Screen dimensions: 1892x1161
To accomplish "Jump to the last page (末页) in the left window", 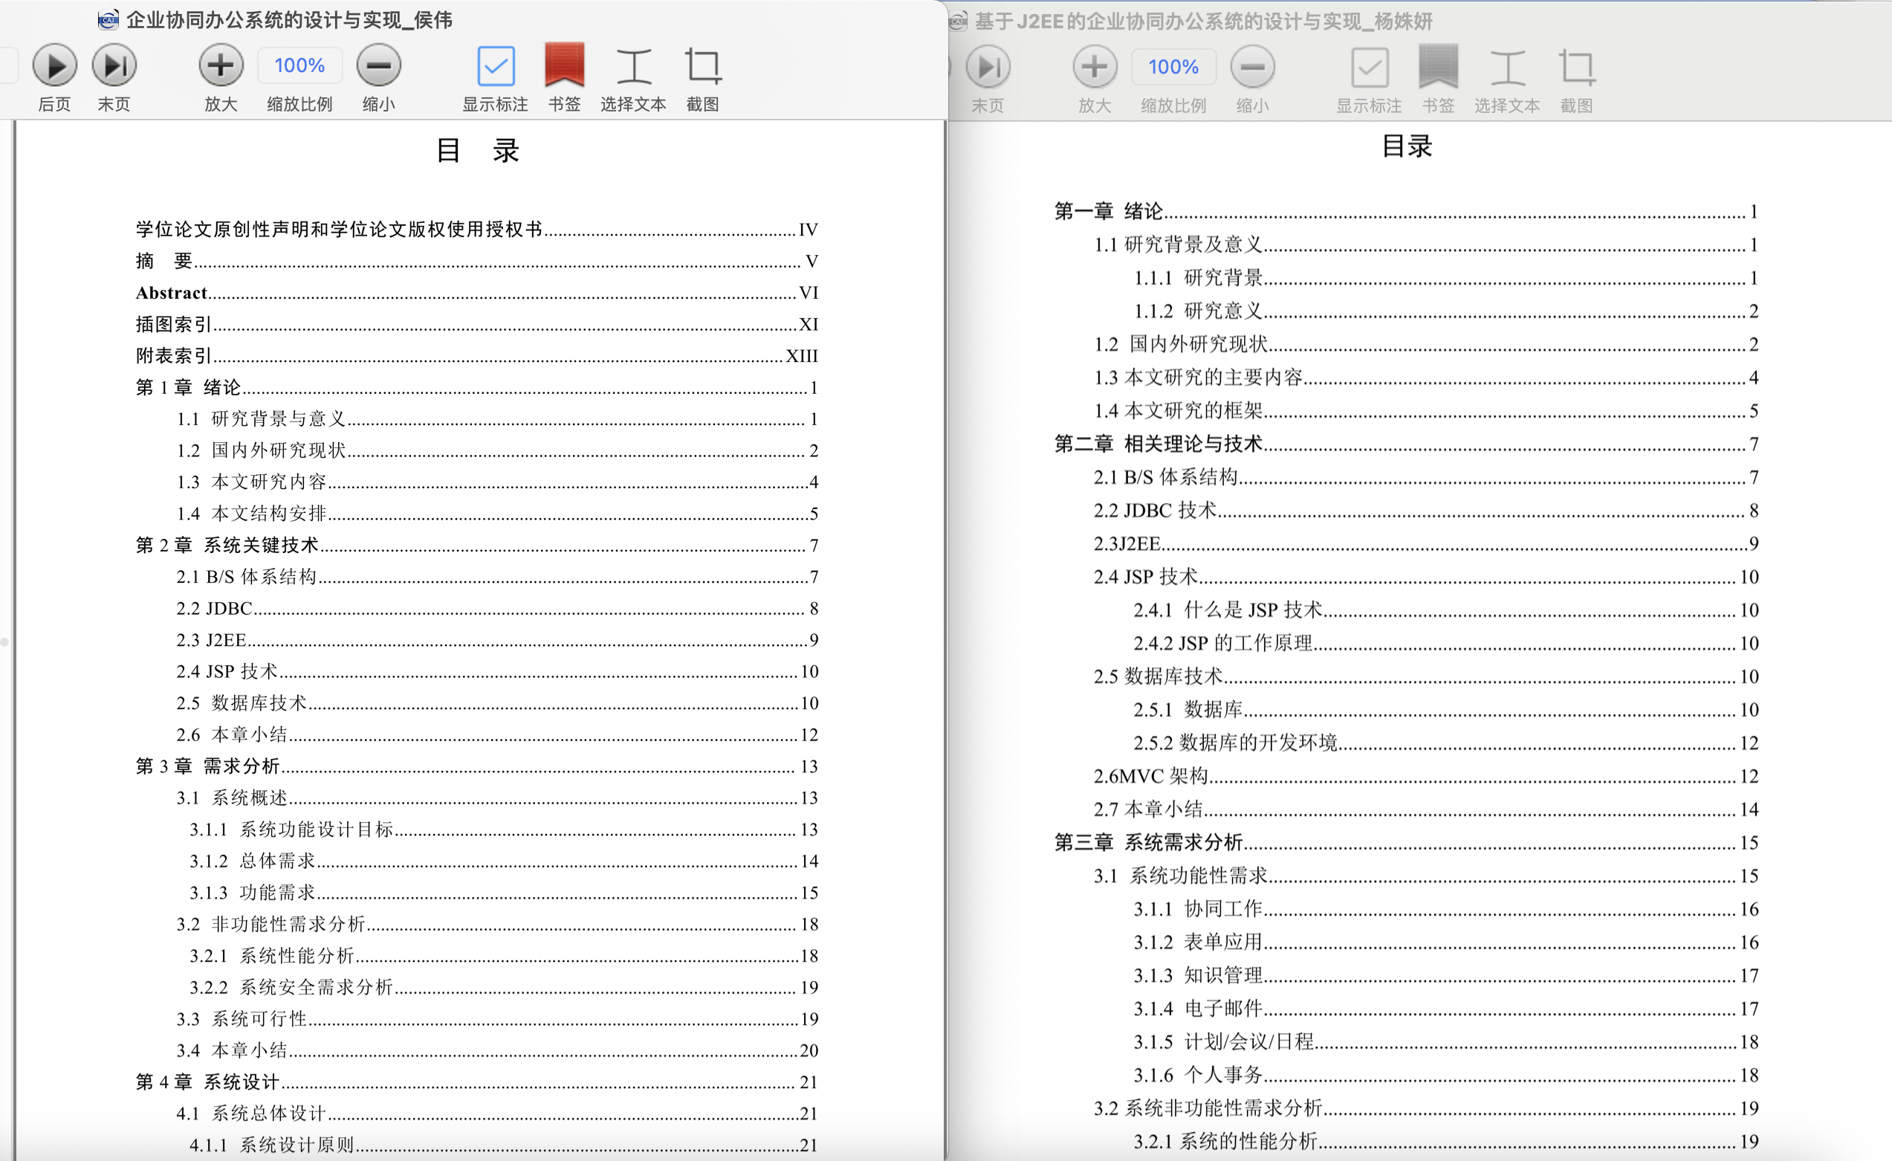I will 114,66.
